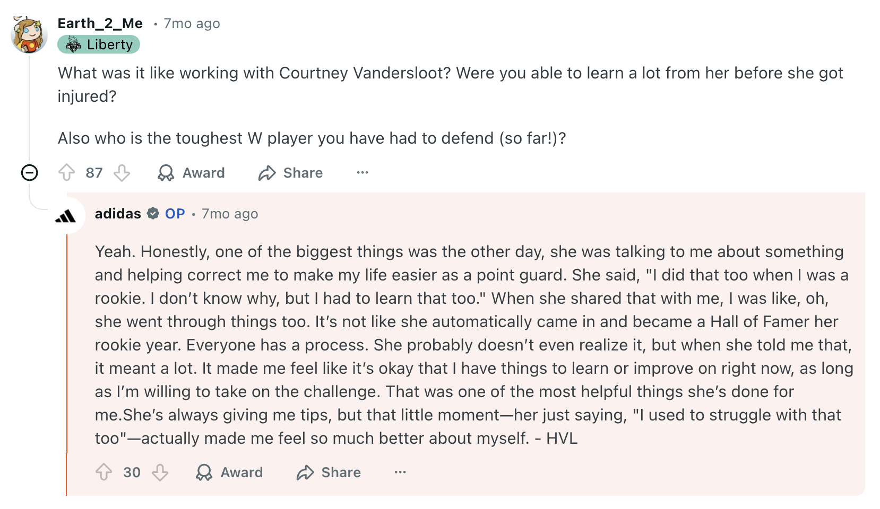Click the adidas logo avatar
Viewport: 880px width, 509px height.
(66, 216)
